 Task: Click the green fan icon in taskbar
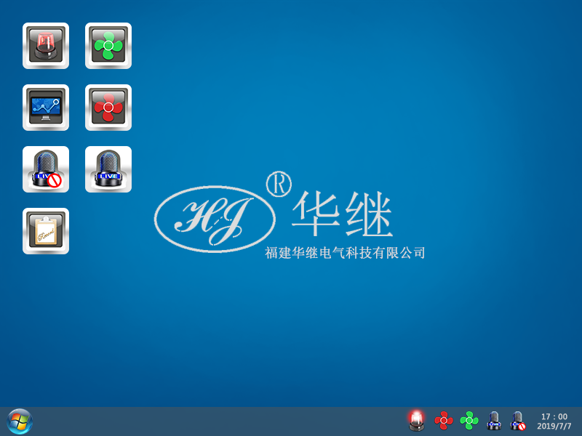[469, 421]
